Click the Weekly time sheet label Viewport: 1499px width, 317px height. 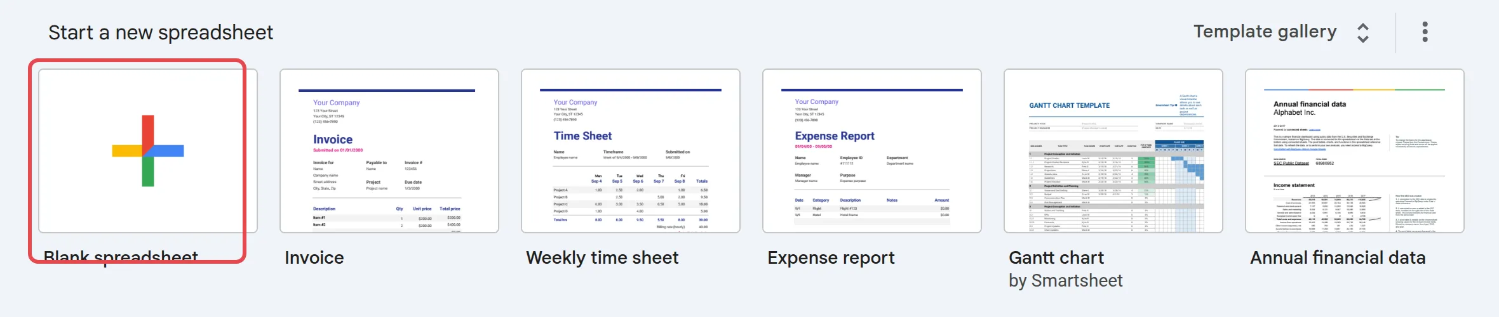602,258
